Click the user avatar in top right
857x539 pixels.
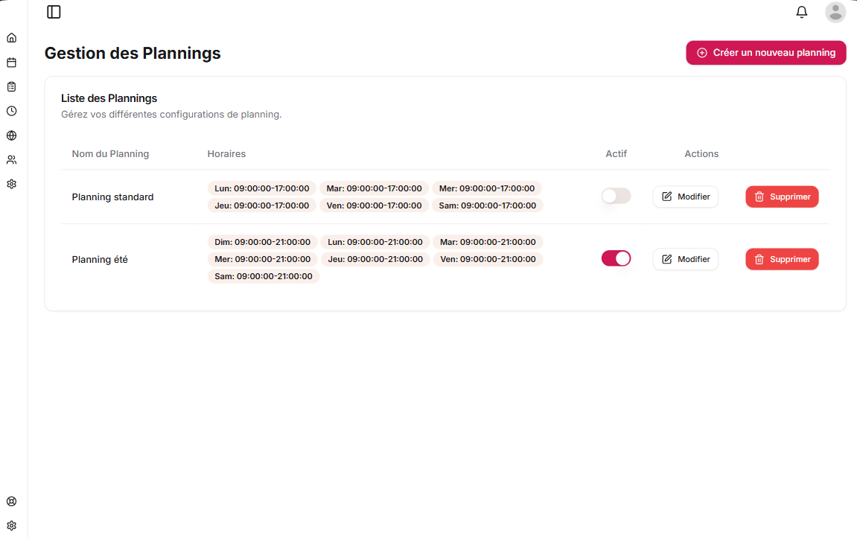click(x=835, y=12)
